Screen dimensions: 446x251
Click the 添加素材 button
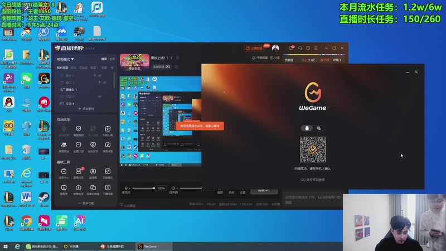(x=86, y=109)
